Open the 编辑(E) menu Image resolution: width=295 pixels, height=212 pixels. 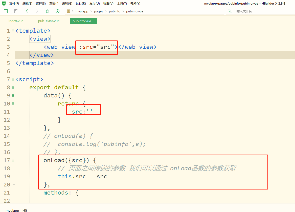click(x=27, y=3)
